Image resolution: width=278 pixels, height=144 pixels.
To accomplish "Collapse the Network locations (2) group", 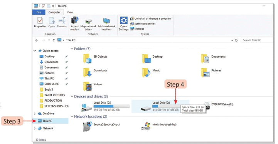I will pos(72,117).
